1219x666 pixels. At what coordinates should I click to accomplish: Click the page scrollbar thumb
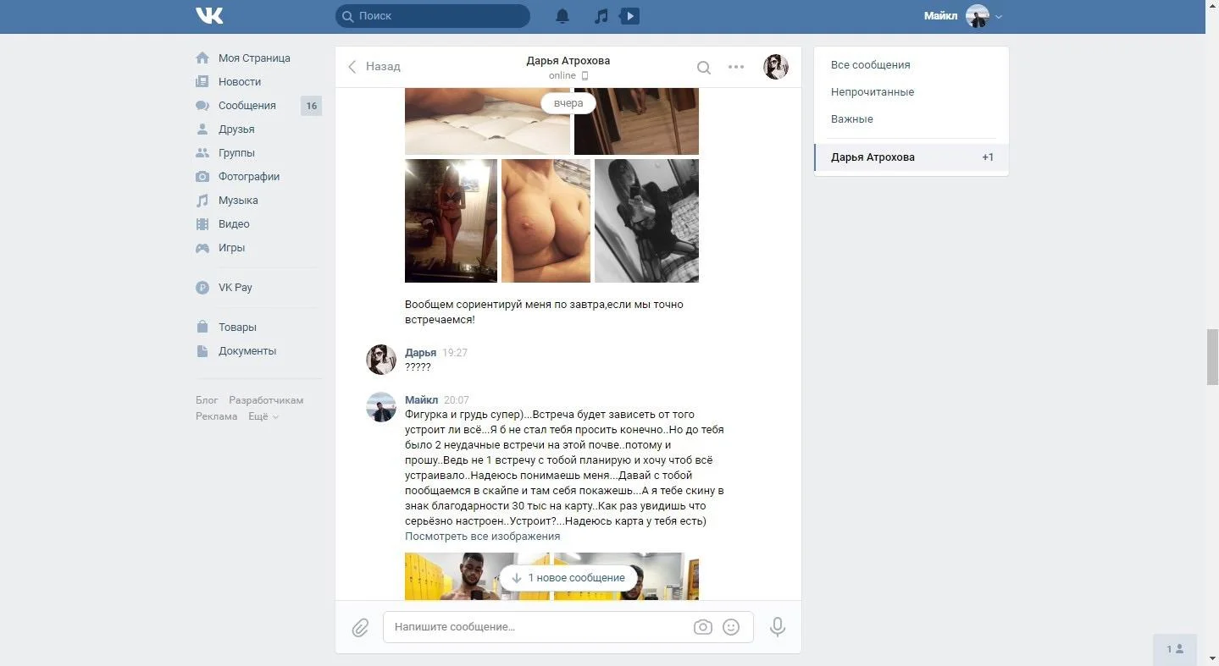(x=1211, y=357)
